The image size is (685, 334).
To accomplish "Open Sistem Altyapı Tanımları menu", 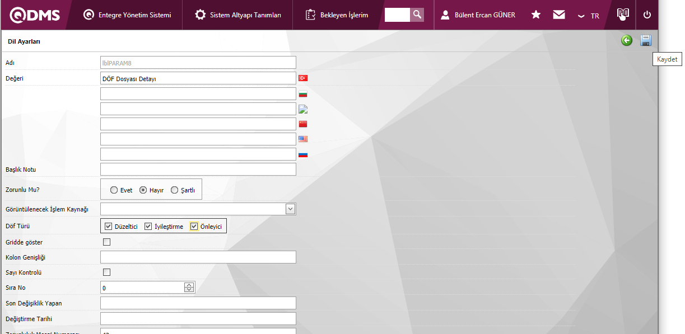I will [238, 15].
